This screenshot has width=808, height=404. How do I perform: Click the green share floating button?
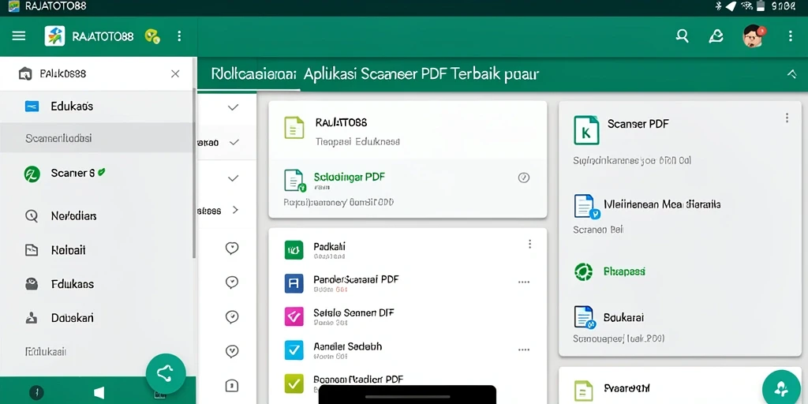point(166,374)
